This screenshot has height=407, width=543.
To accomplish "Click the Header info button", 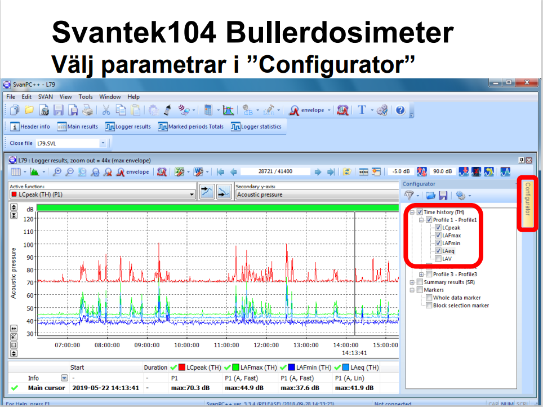I will (x=30, y=127).
